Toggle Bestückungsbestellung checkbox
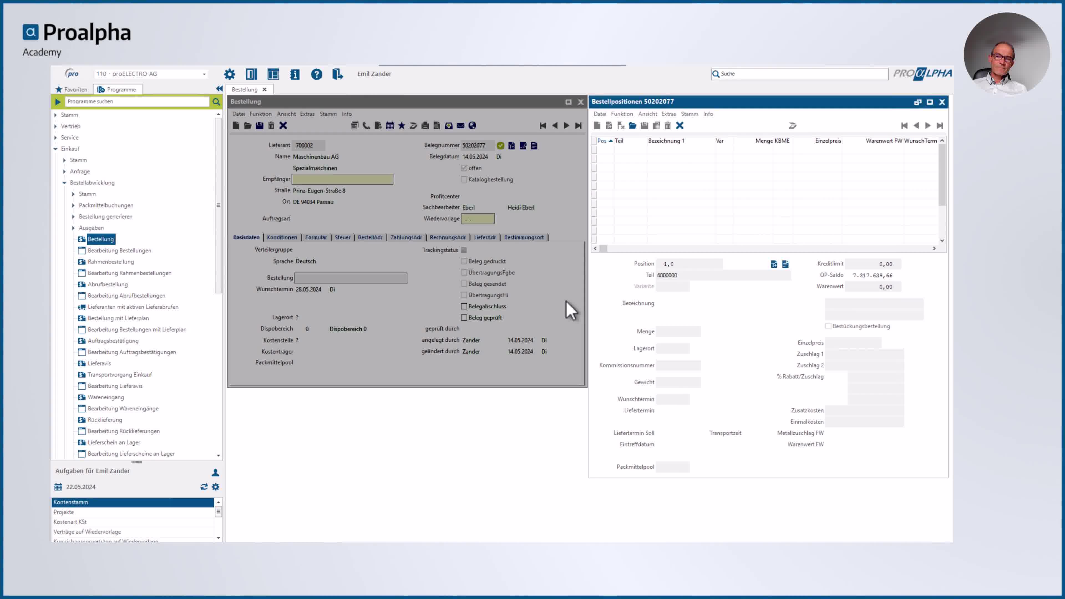Image resolution: width=1065 pixels, height=599 pixels. tap(828, 326)
